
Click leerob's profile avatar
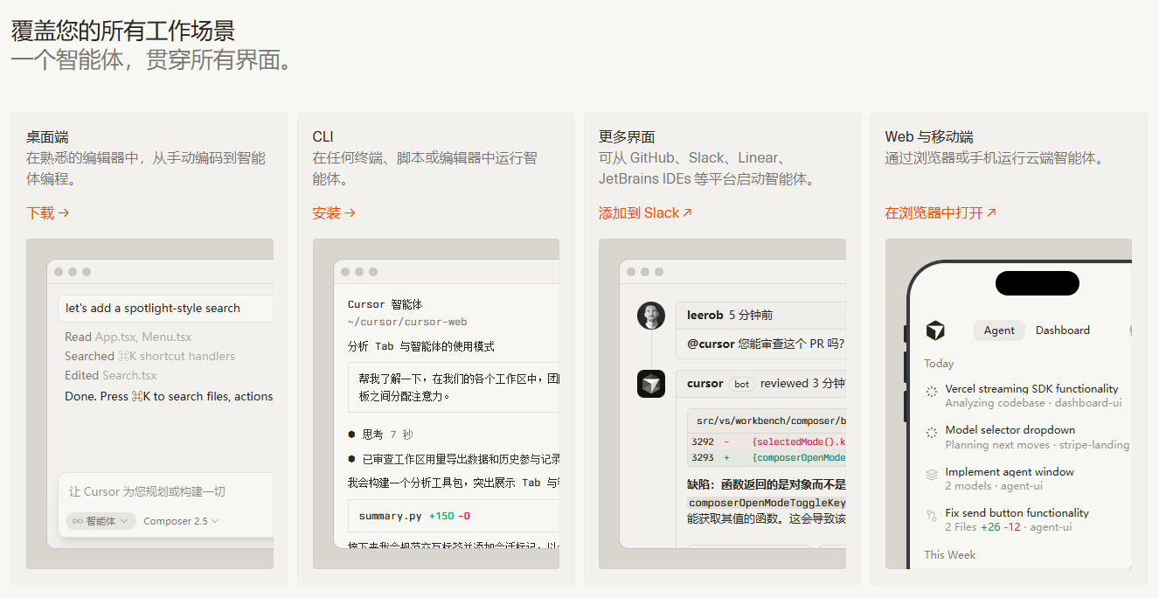(x=651, y=316)
